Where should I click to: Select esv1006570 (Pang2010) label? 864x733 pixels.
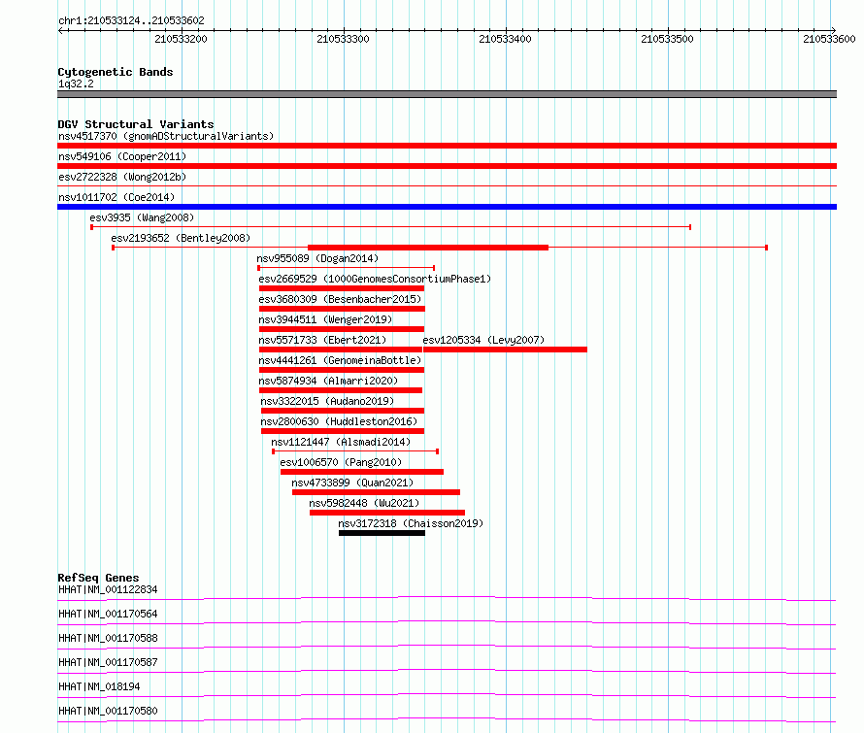341,462
